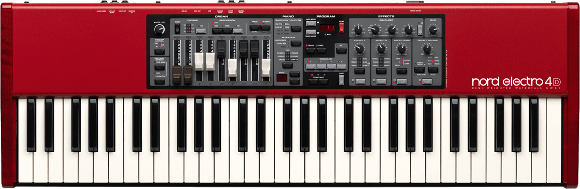
Task: Click the Page/Menu up button
Action: (x=311, y=23)
